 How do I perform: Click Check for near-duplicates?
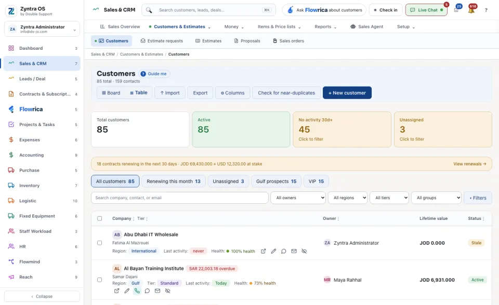coord(286,93)
